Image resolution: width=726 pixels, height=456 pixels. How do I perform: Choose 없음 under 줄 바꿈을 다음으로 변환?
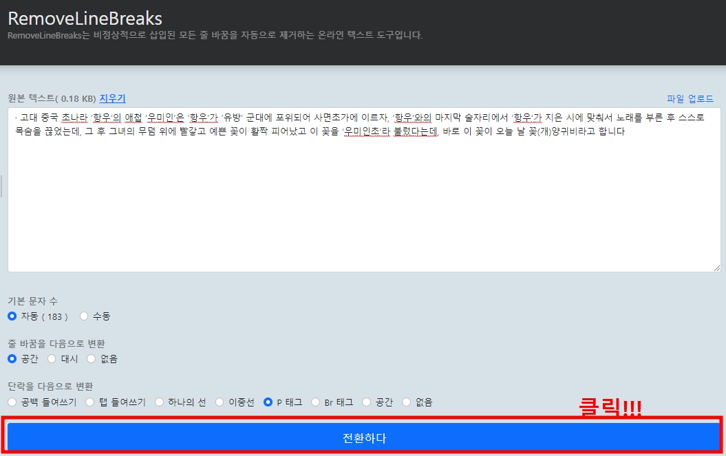(92, 359)
